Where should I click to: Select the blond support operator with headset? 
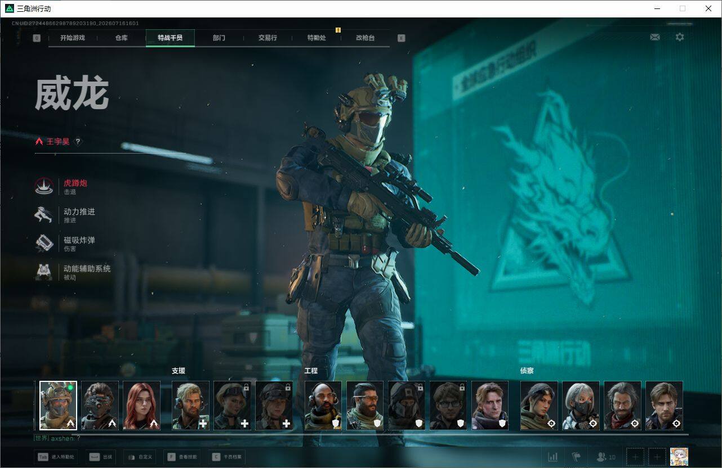(190, 406)
